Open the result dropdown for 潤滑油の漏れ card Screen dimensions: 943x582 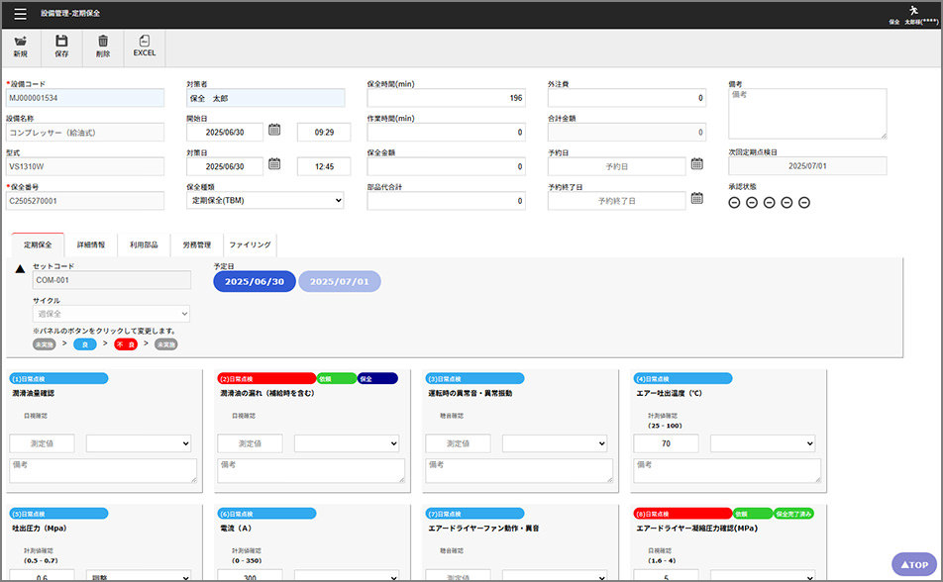tap(347, 443)
